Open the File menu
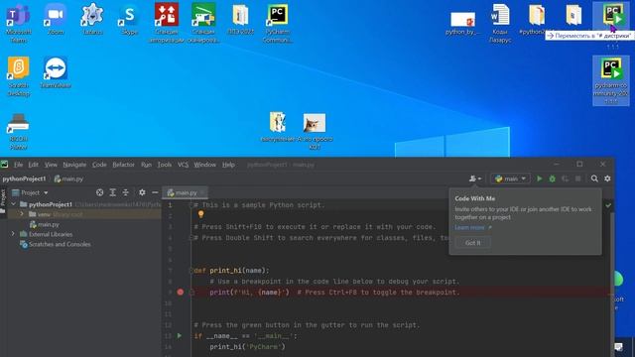 coord(18,165)
